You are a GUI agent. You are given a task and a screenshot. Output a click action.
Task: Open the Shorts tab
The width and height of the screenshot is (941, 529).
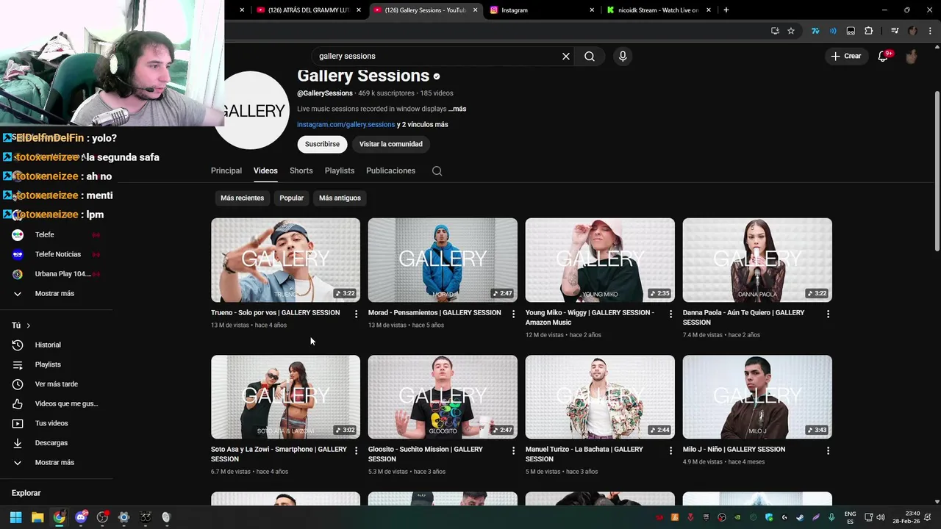[x=301, y=170]
